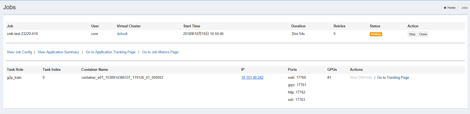The height and width of the screenshot is (114, 470).
Task: Select the grpc: 17761 port entry
Action: coord(297,85)
